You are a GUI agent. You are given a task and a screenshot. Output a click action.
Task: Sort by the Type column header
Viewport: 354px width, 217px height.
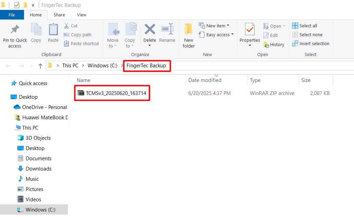tap(255, 80)
